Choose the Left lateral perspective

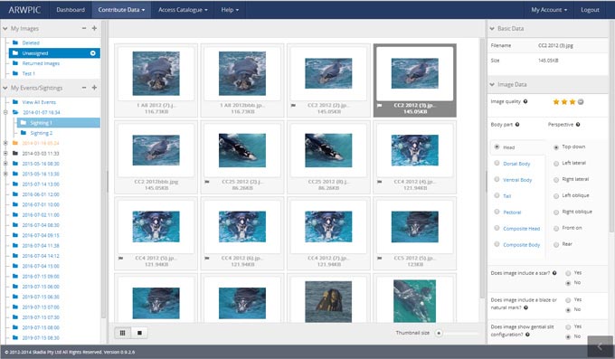point(556,163)
